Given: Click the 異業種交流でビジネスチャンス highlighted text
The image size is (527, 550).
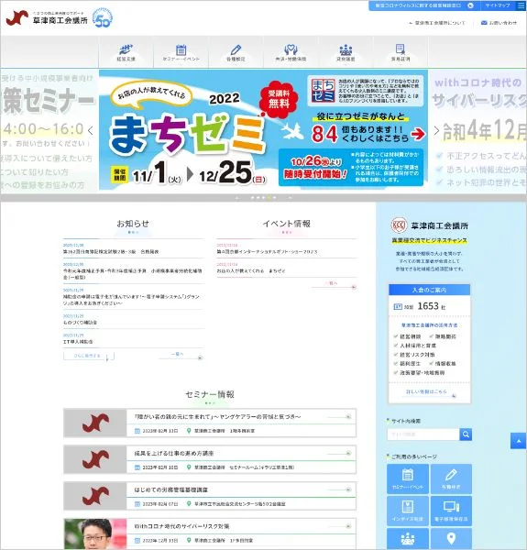Looking at the screenshot, I should [429, 240].
